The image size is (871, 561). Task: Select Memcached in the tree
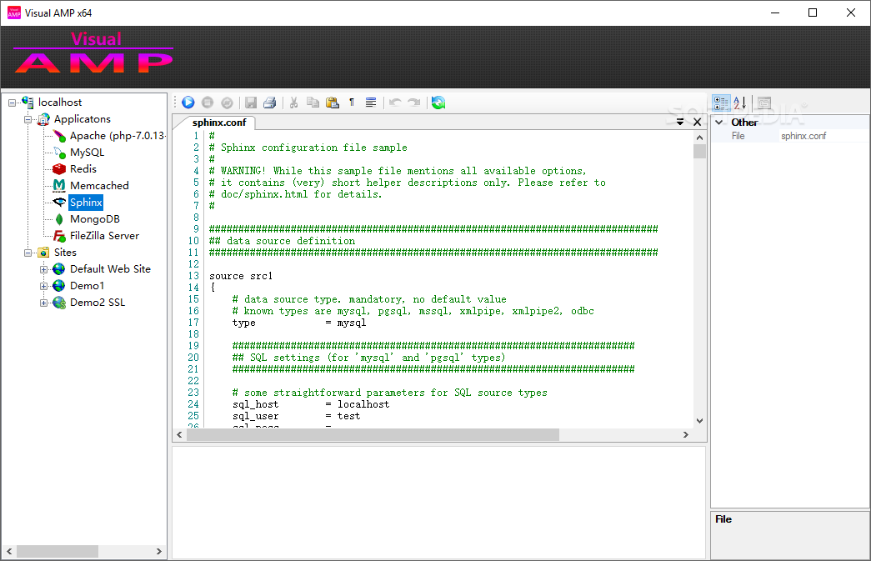(x=99, y=186)
